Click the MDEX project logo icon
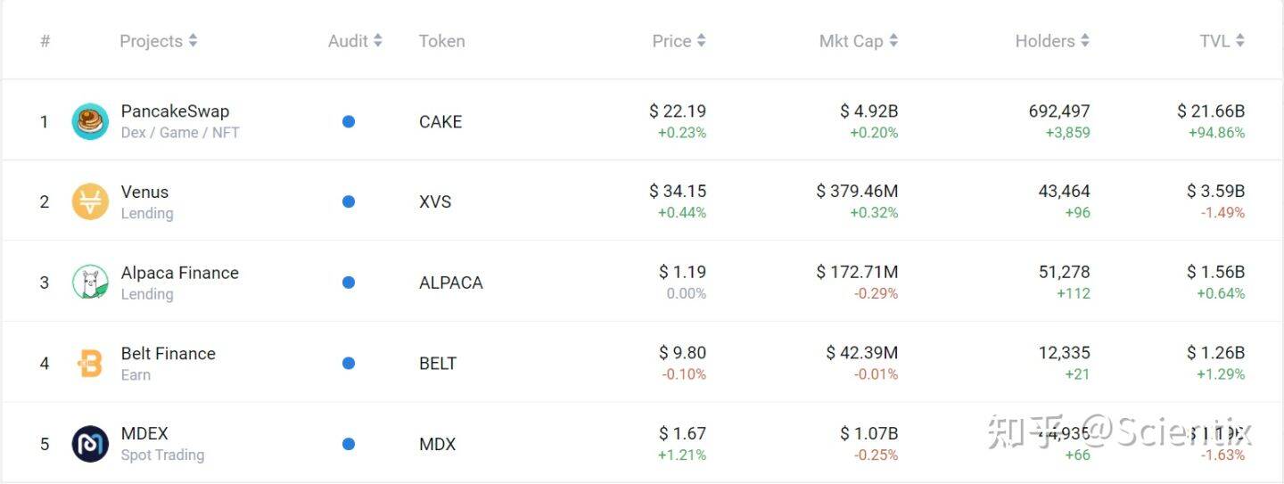 [x=90, y=444]
